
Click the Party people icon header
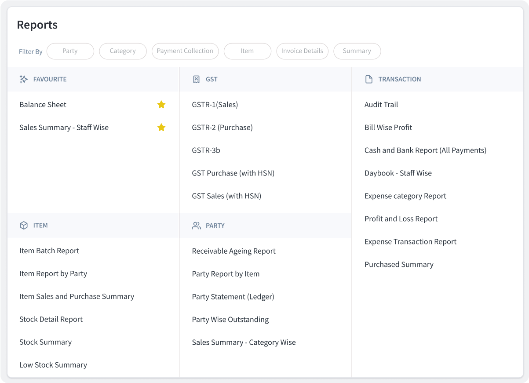[196, 225]
